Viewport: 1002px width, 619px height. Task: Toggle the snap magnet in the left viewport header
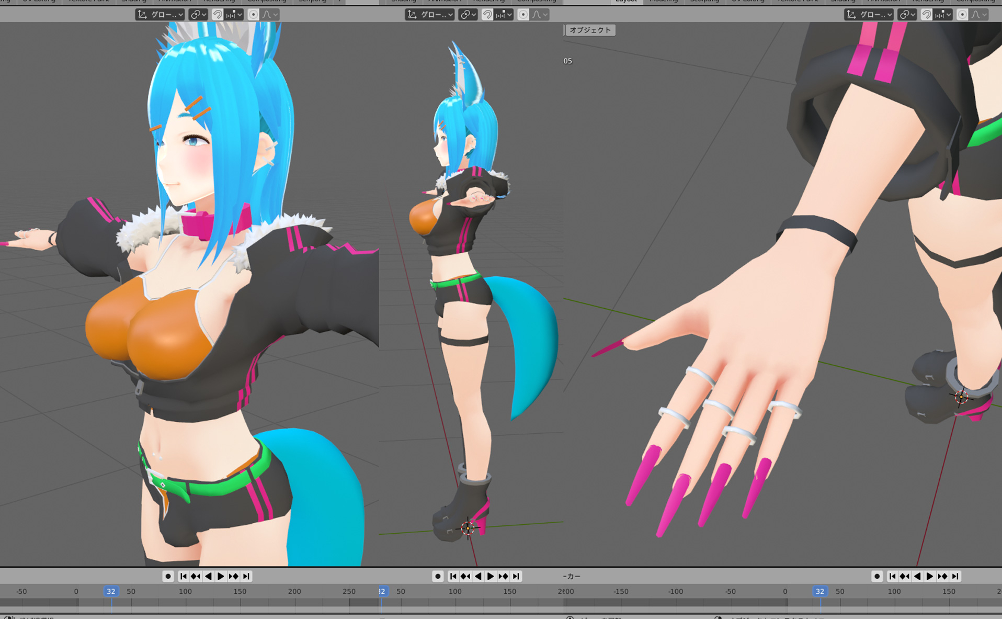pos(218,15)
